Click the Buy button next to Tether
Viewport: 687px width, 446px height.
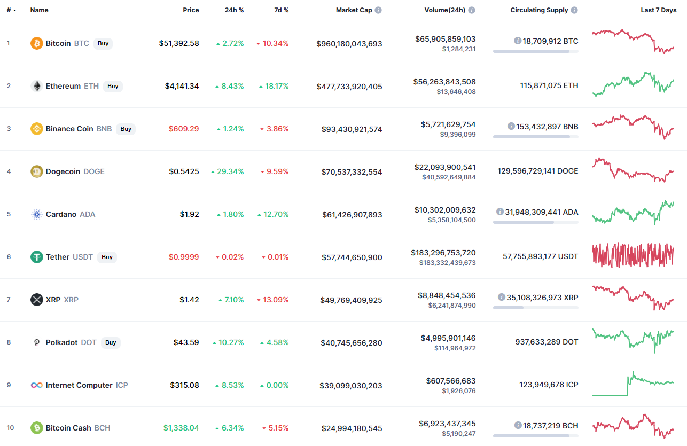click(107, 257)
